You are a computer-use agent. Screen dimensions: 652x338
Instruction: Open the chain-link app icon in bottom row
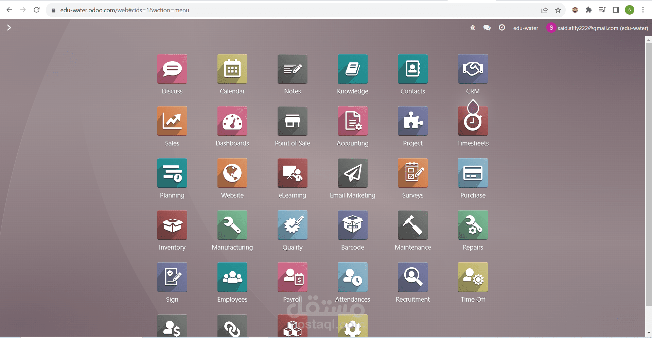[232, 326]
